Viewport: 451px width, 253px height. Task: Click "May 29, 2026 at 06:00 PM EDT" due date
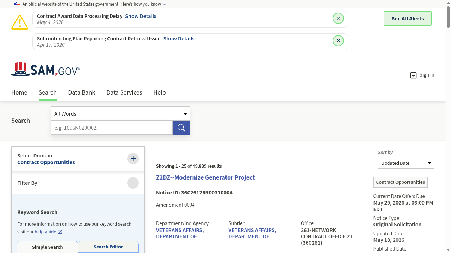403,206
